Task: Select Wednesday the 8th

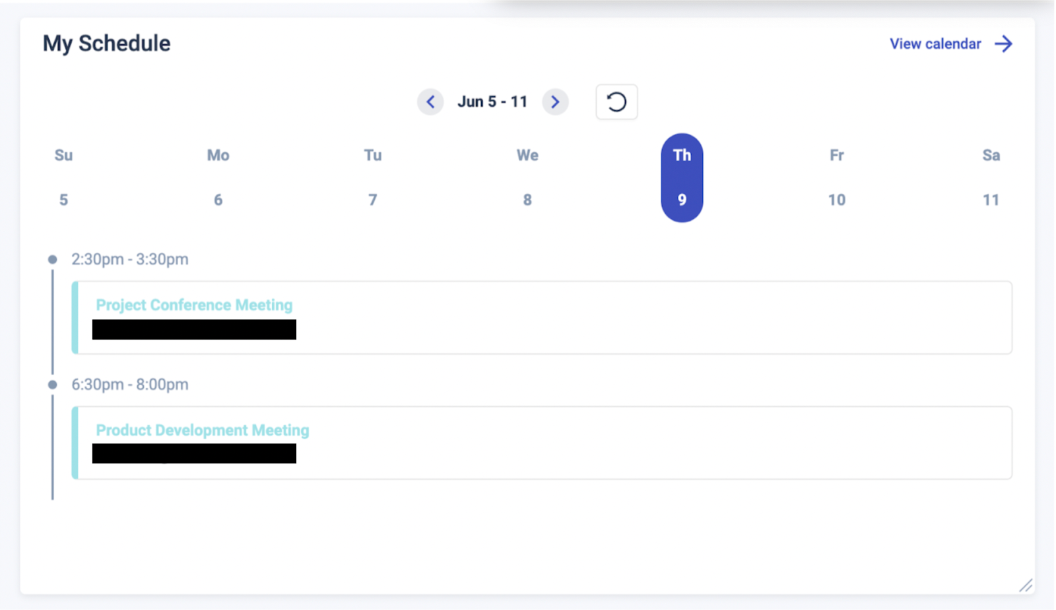Action: (x=527, y=177)
